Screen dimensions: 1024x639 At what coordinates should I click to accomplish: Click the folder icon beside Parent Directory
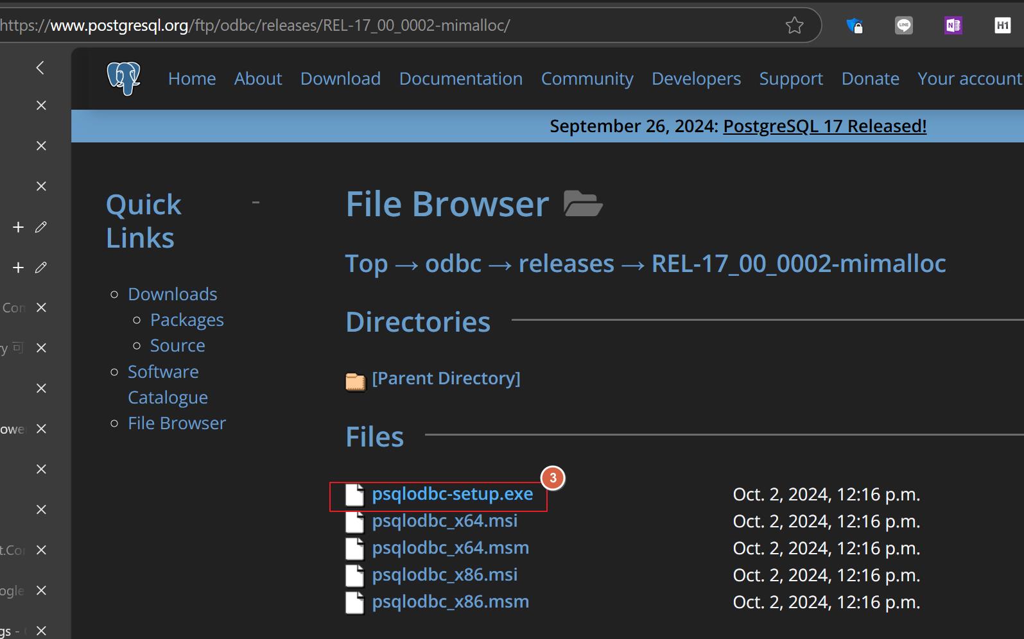click(x=355, y=381)
